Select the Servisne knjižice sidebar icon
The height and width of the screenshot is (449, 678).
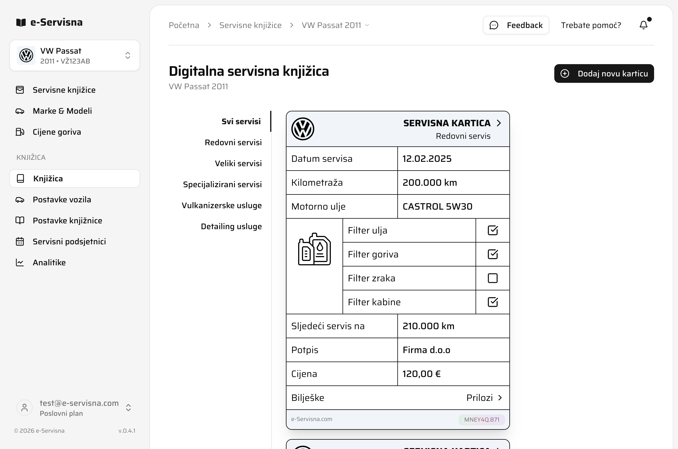[x=20, y=90]
